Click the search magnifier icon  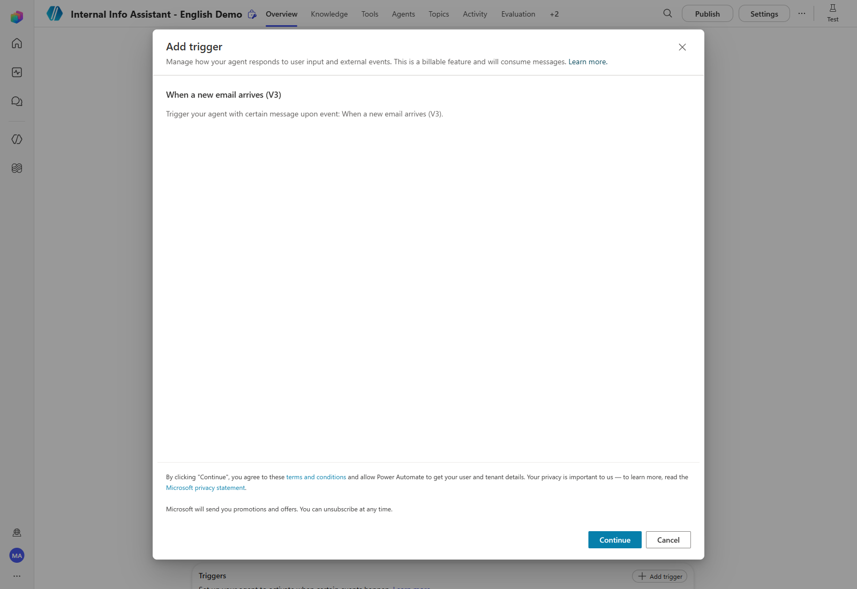tap(667, 13)
